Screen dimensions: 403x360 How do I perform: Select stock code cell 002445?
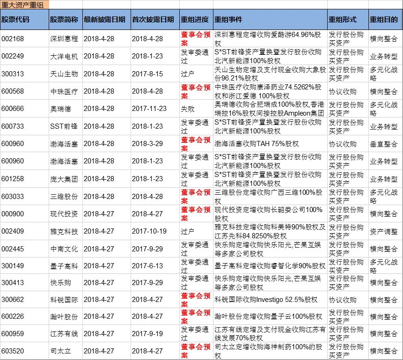click(24, 249)
